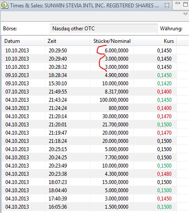This screenshot has width=189, height=213.
Task: Open the view menu triangle dropdown
Action: 186,14
